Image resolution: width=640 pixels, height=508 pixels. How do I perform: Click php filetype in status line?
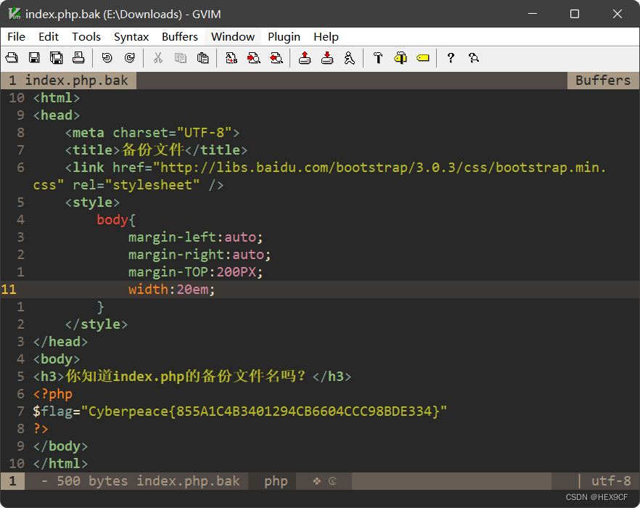pos(276,481)
